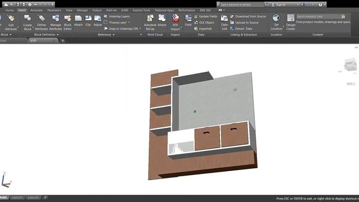
Task: Open the Design Center
Action: tap(291, 22)
